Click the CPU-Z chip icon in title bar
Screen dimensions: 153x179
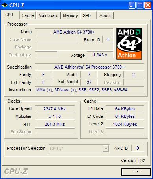pyautogui.click(x=5, y=5)
